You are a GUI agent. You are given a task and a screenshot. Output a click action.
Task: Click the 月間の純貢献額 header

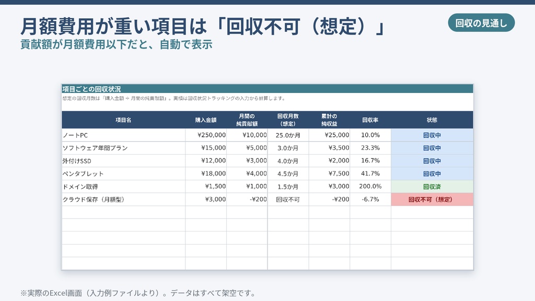247,120
